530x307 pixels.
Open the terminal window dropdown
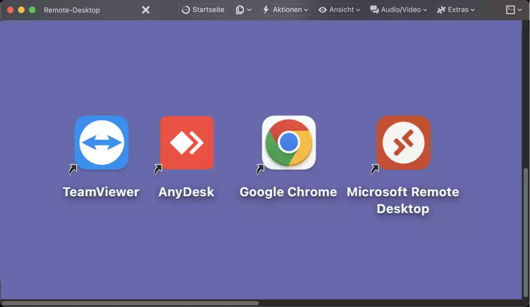click(x=514, y=10)
